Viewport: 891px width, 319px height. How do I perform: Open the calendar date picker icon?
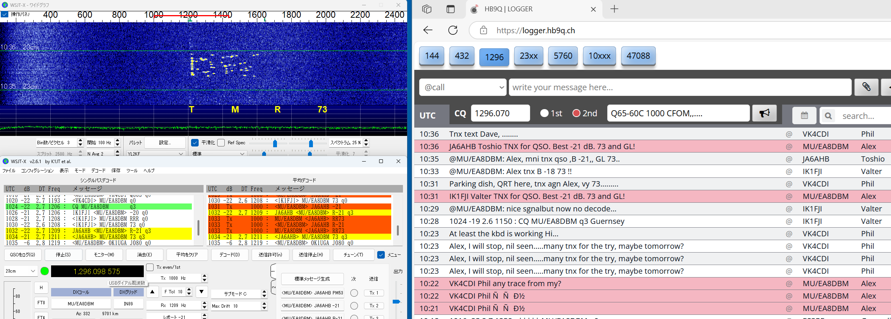point(804,116)
